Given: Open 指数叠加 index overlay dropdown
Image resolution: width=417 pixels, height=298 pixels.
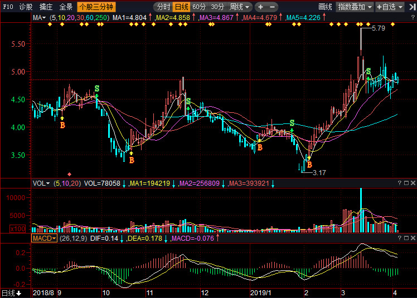Looking at the screenshot, I should [355, 7].
